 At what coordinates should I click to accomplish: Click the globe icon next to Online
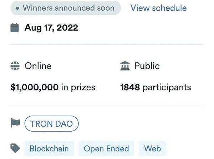pos(15,66)
